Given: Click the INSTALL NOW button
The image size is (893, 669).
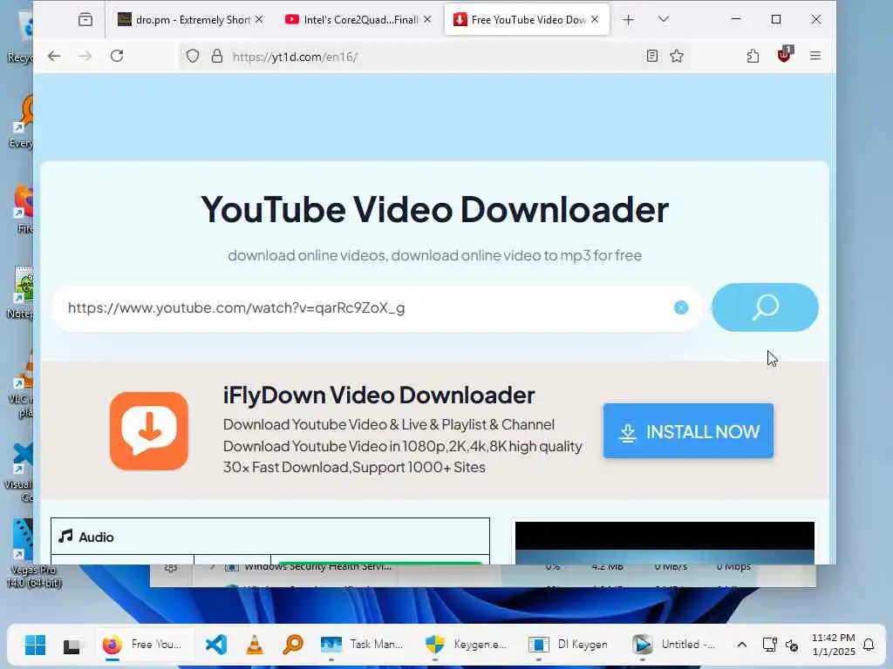Looking at the screenshot, I should [689, 431].
